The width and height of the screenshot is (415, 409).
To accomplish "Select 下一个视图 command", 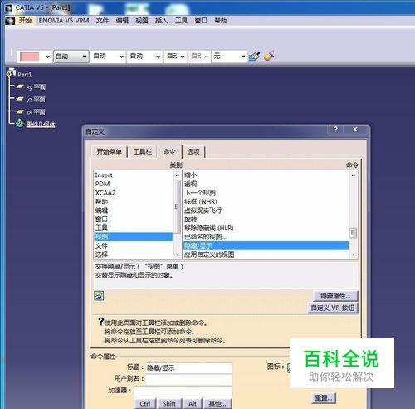I will click(x=266, y=193).
